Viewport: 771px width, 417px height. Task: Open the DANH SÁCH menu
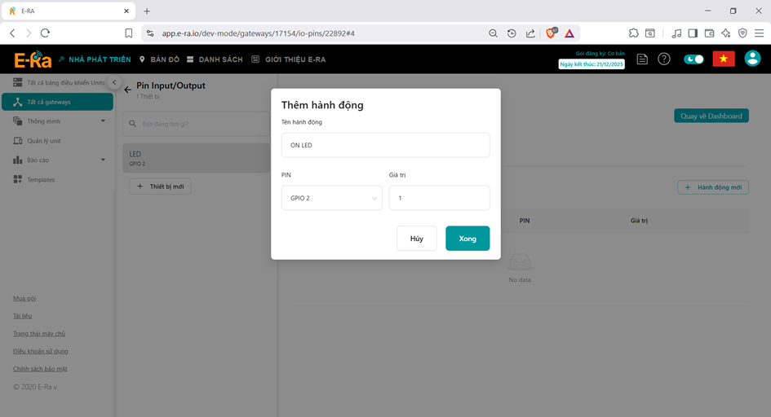click(x=215, y=59)
